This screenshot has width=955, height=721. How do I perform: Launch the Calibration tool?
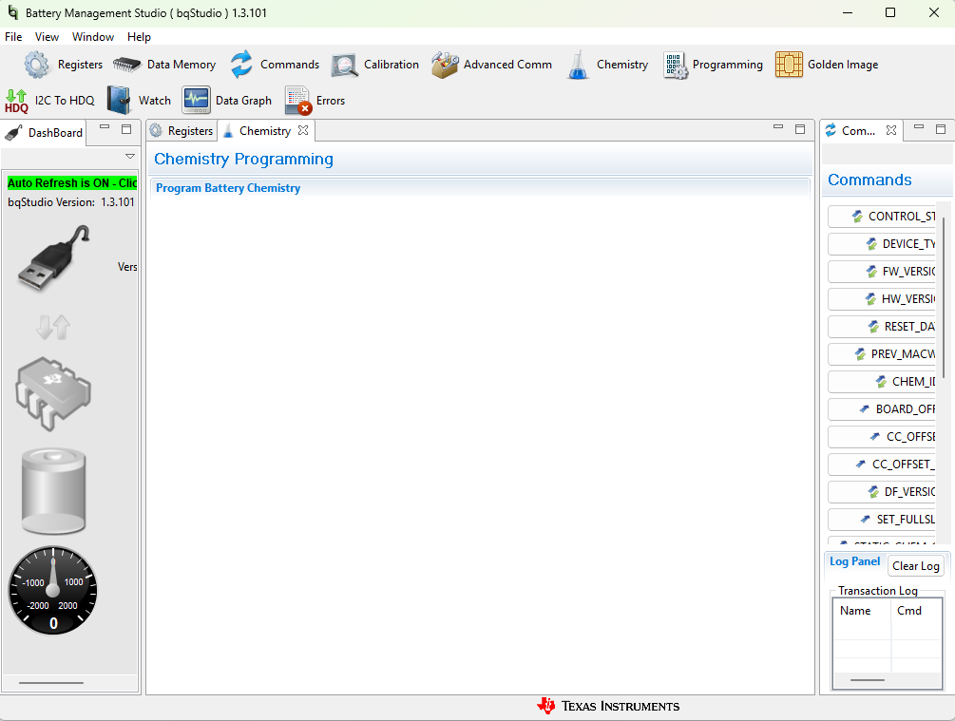pos(345,65)
